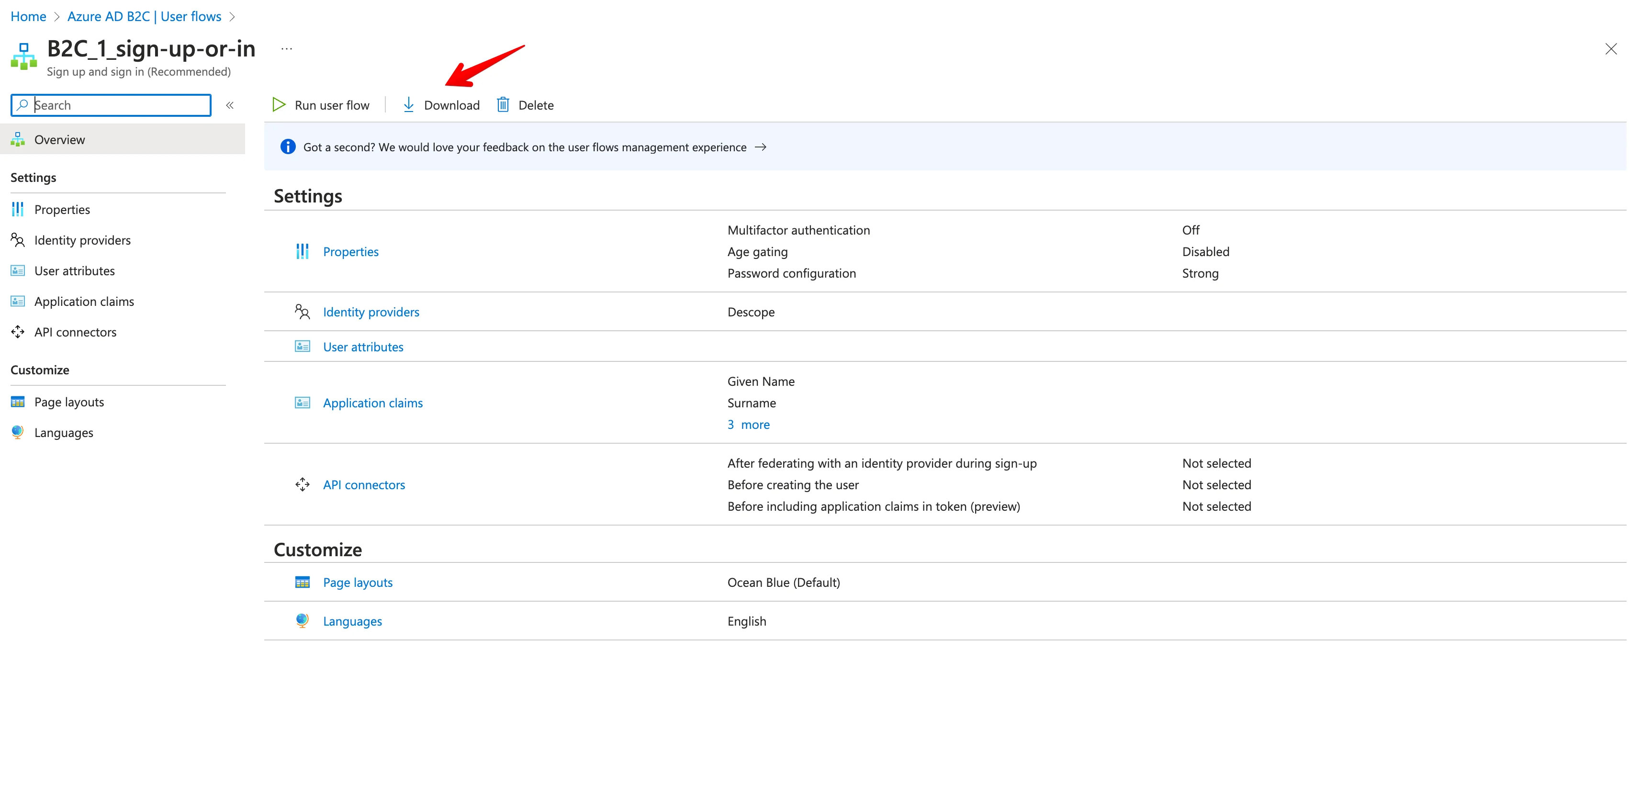Select the API connectors icon in sidebar
This screenshot has width=1640, height=785.
point(17,332)
